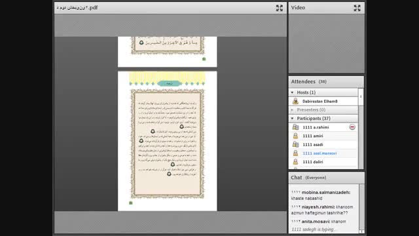Click the host icon next to Dabirestan Elham8
Screen dimensions: 419x236
[x=295, y=101]
